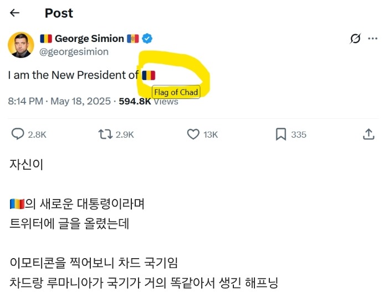Click the George Simion display name
The width and height of the screenshot is (388, 304).
(x=89, y=39)
